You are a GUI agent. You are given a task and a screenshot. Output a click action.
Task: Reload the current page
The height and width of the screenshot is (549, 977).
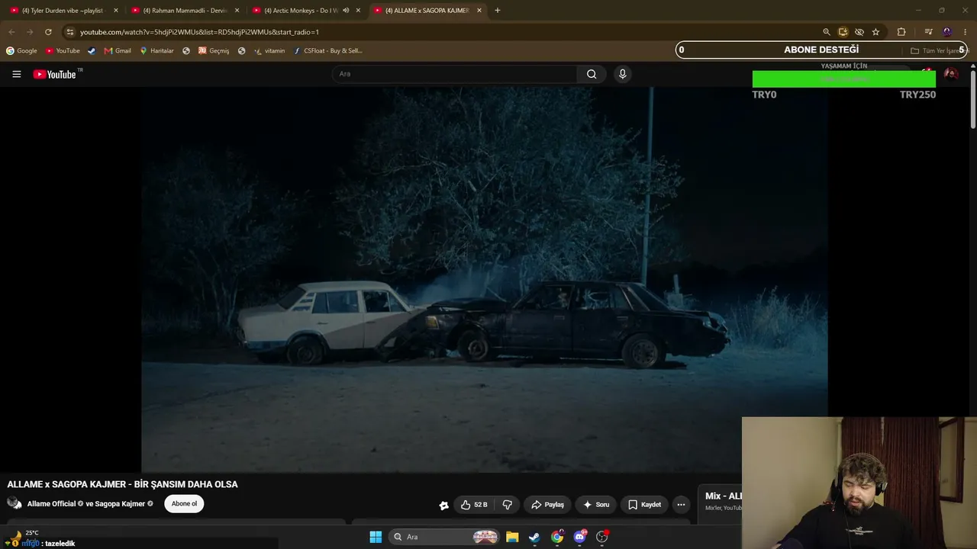[x=48, y=32]
